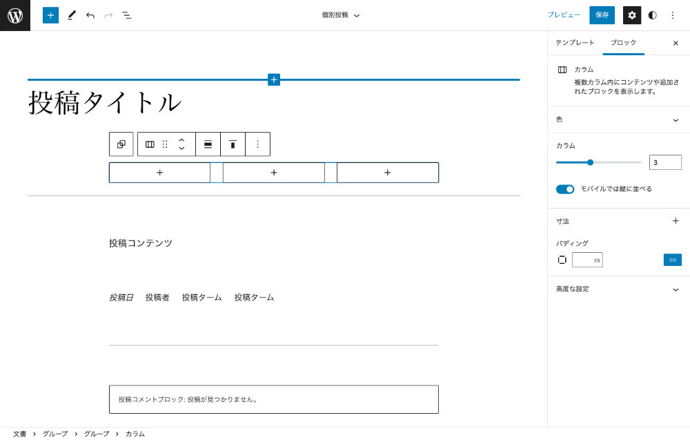The width and height of the screenshot is (690, 440).
Task: Click the プレビュー link
Action: (564, 15)
